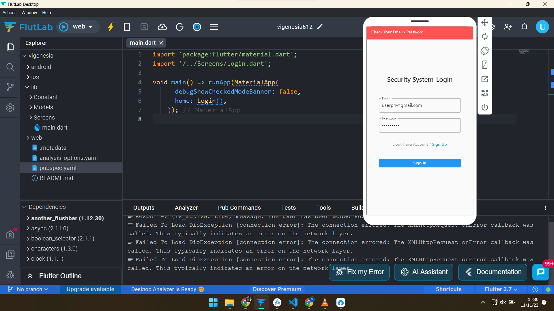Click the Sign Up link in the emulator
Viewport: 554px width, 311px height.
[x=439, y=144]
